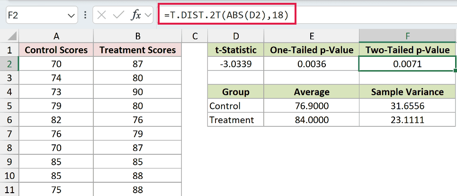Select cell F2 showing 0.0071
The width and height of the screenshot is (457, 196).
coord(407,64)
